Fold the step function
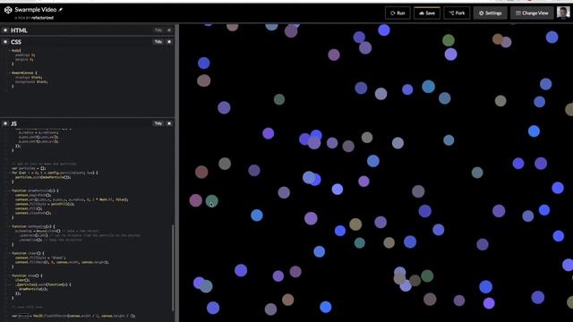Viewport: 573px width, 322px height. point(10,275)
